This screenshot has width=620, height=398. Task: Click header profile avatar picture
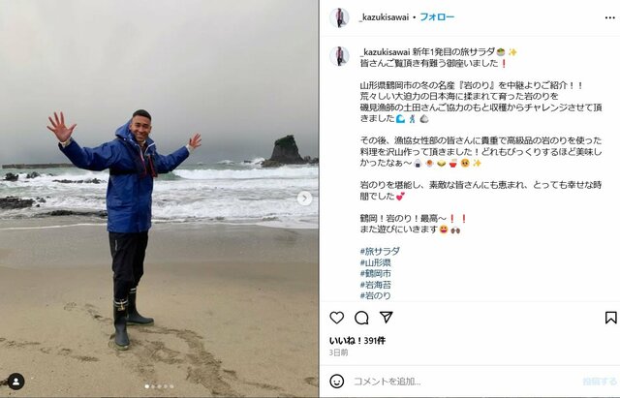pyautogui.click(x=339, y=17)
